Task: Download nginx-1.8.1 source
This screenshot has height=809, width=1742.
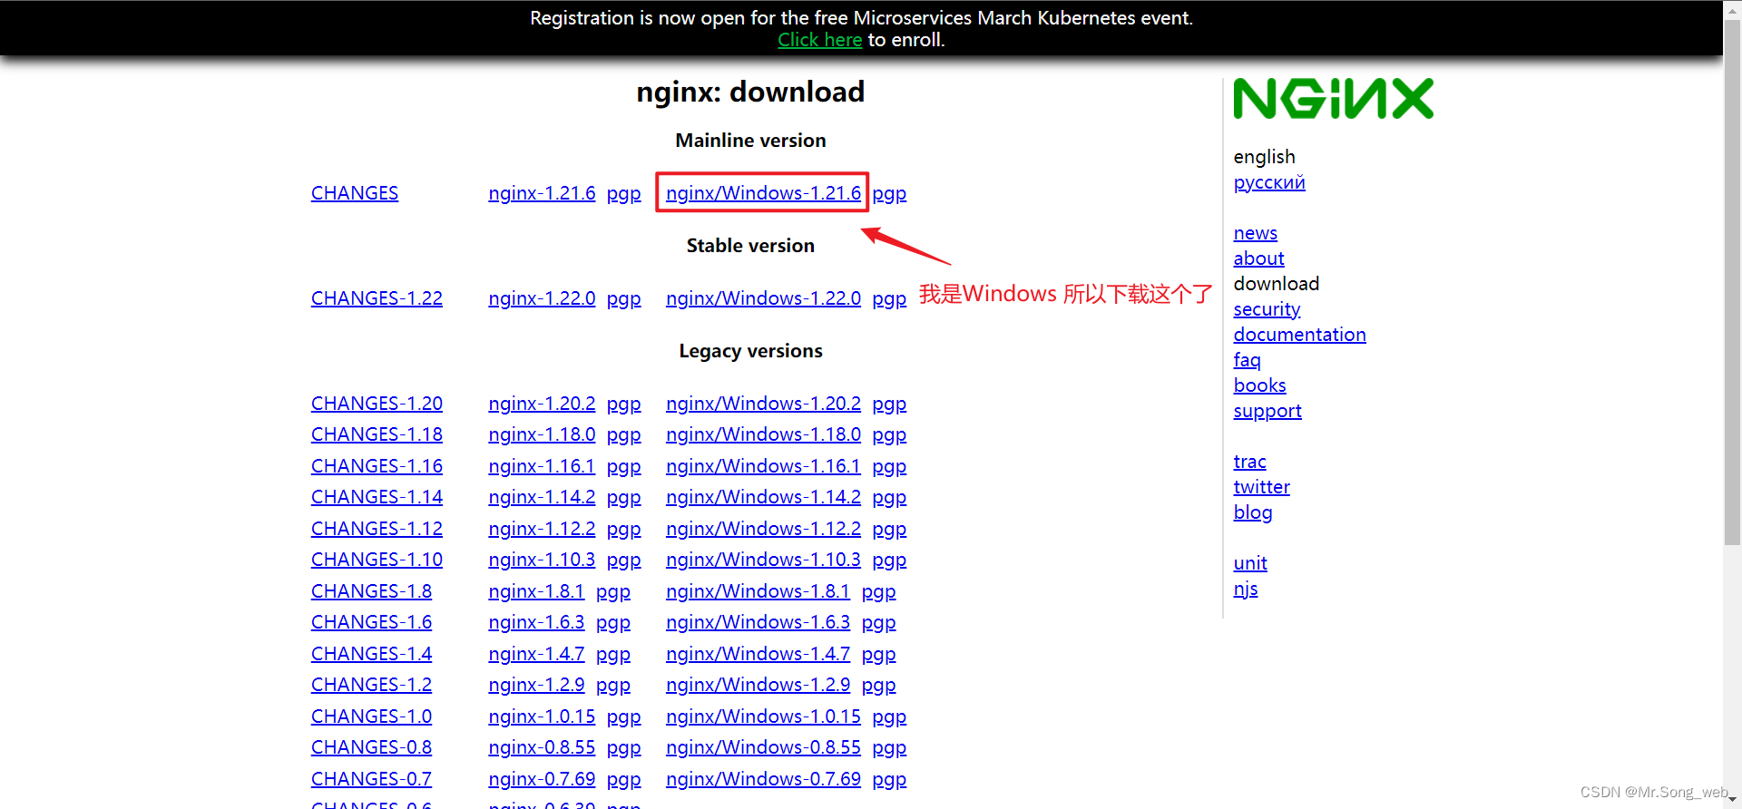Action: tap(536, 591)
